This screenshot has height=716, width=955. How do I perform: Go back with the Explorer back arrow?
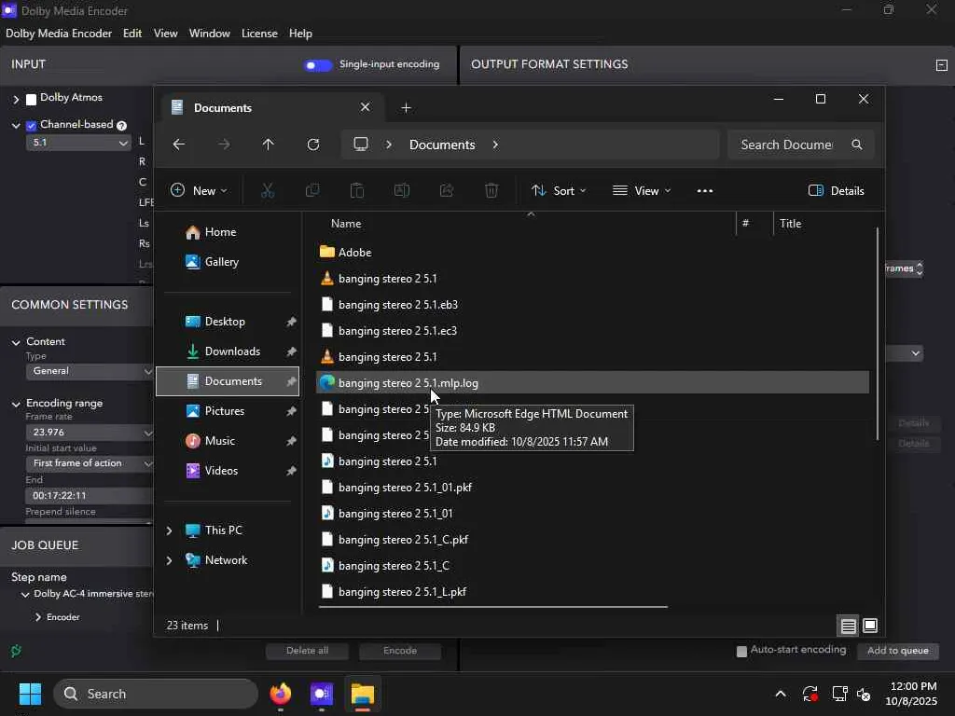[178, 145]
